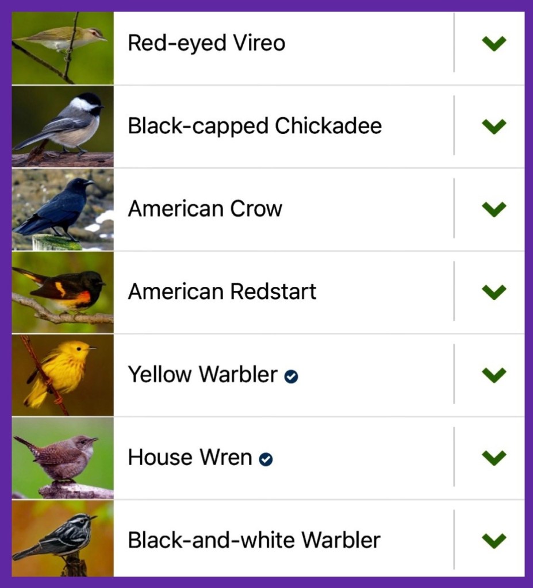Image resolution: width=533 pixels, height=588 pixels.
Task: Expand the Red-eyed Vireo entry chevron
Action: (x=494, y=44)
